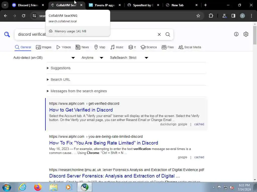The width and height of the screenshot is (257, 192).
Task: Go back to previous page
Action: (x=6, y=16)
